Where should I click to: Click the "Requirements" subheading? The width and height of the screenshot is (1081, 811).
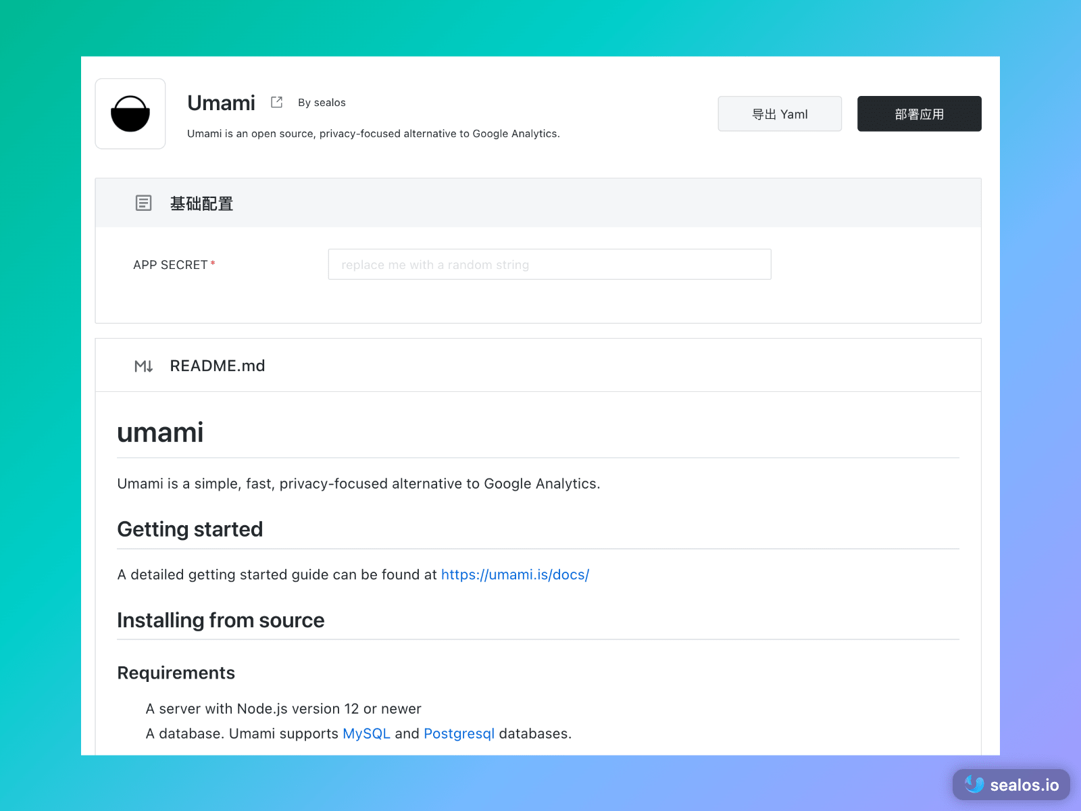[176, 672]
